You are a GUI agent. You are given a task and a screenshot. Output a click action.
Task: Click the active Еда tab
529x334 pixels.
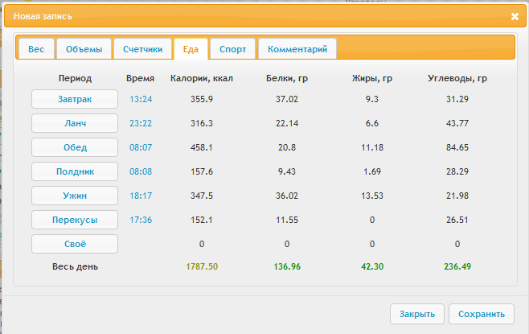(x=191, y=49)
